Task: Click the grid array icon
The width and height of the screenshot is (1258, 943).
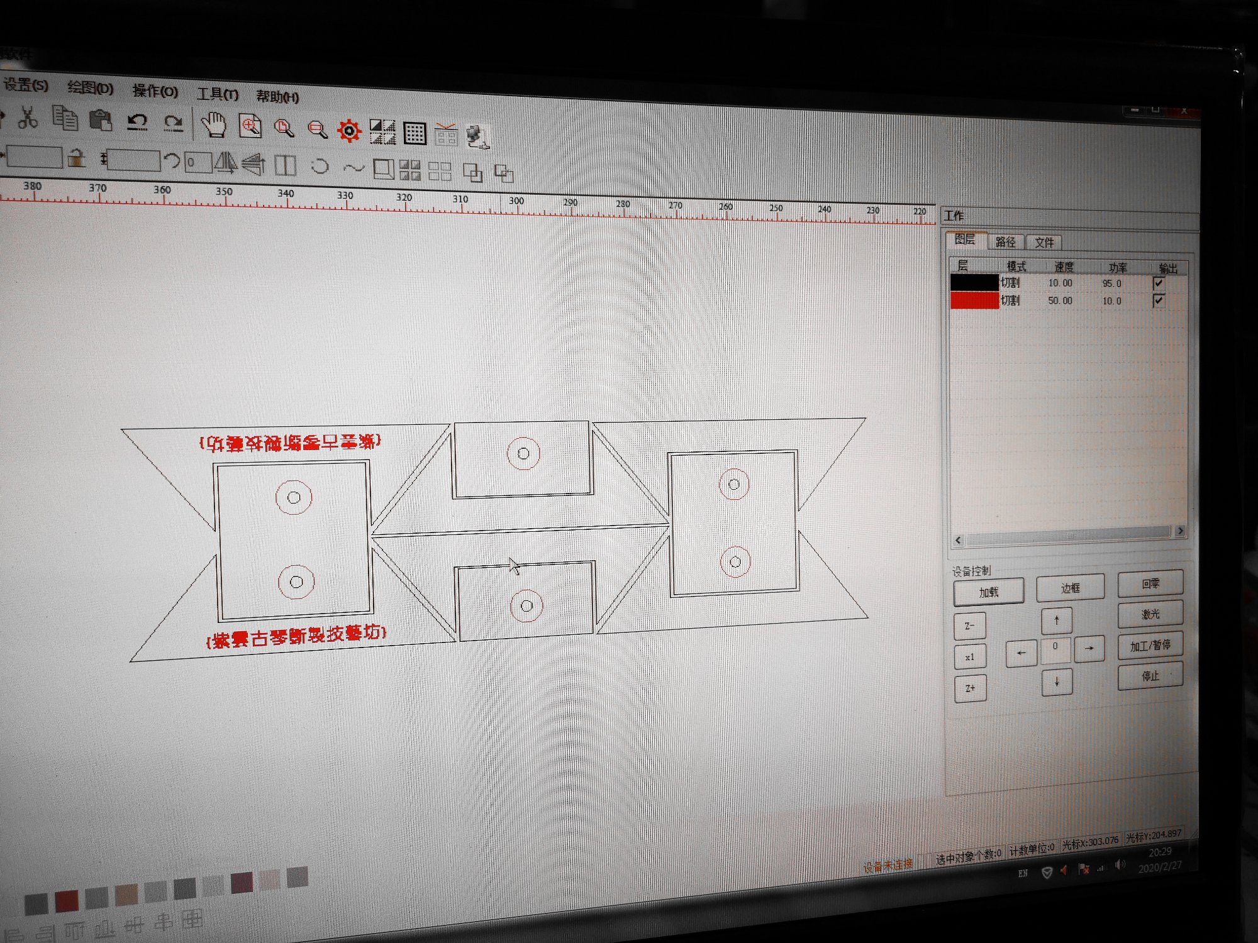Action: click(415, 133)
